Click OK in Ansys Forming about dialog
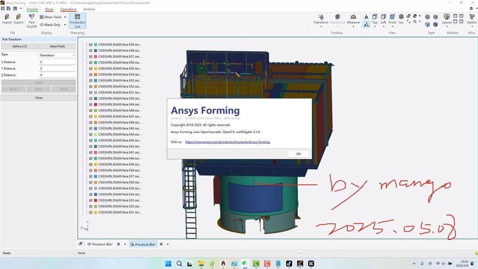478x269 pixels. (x=298, y=154)
